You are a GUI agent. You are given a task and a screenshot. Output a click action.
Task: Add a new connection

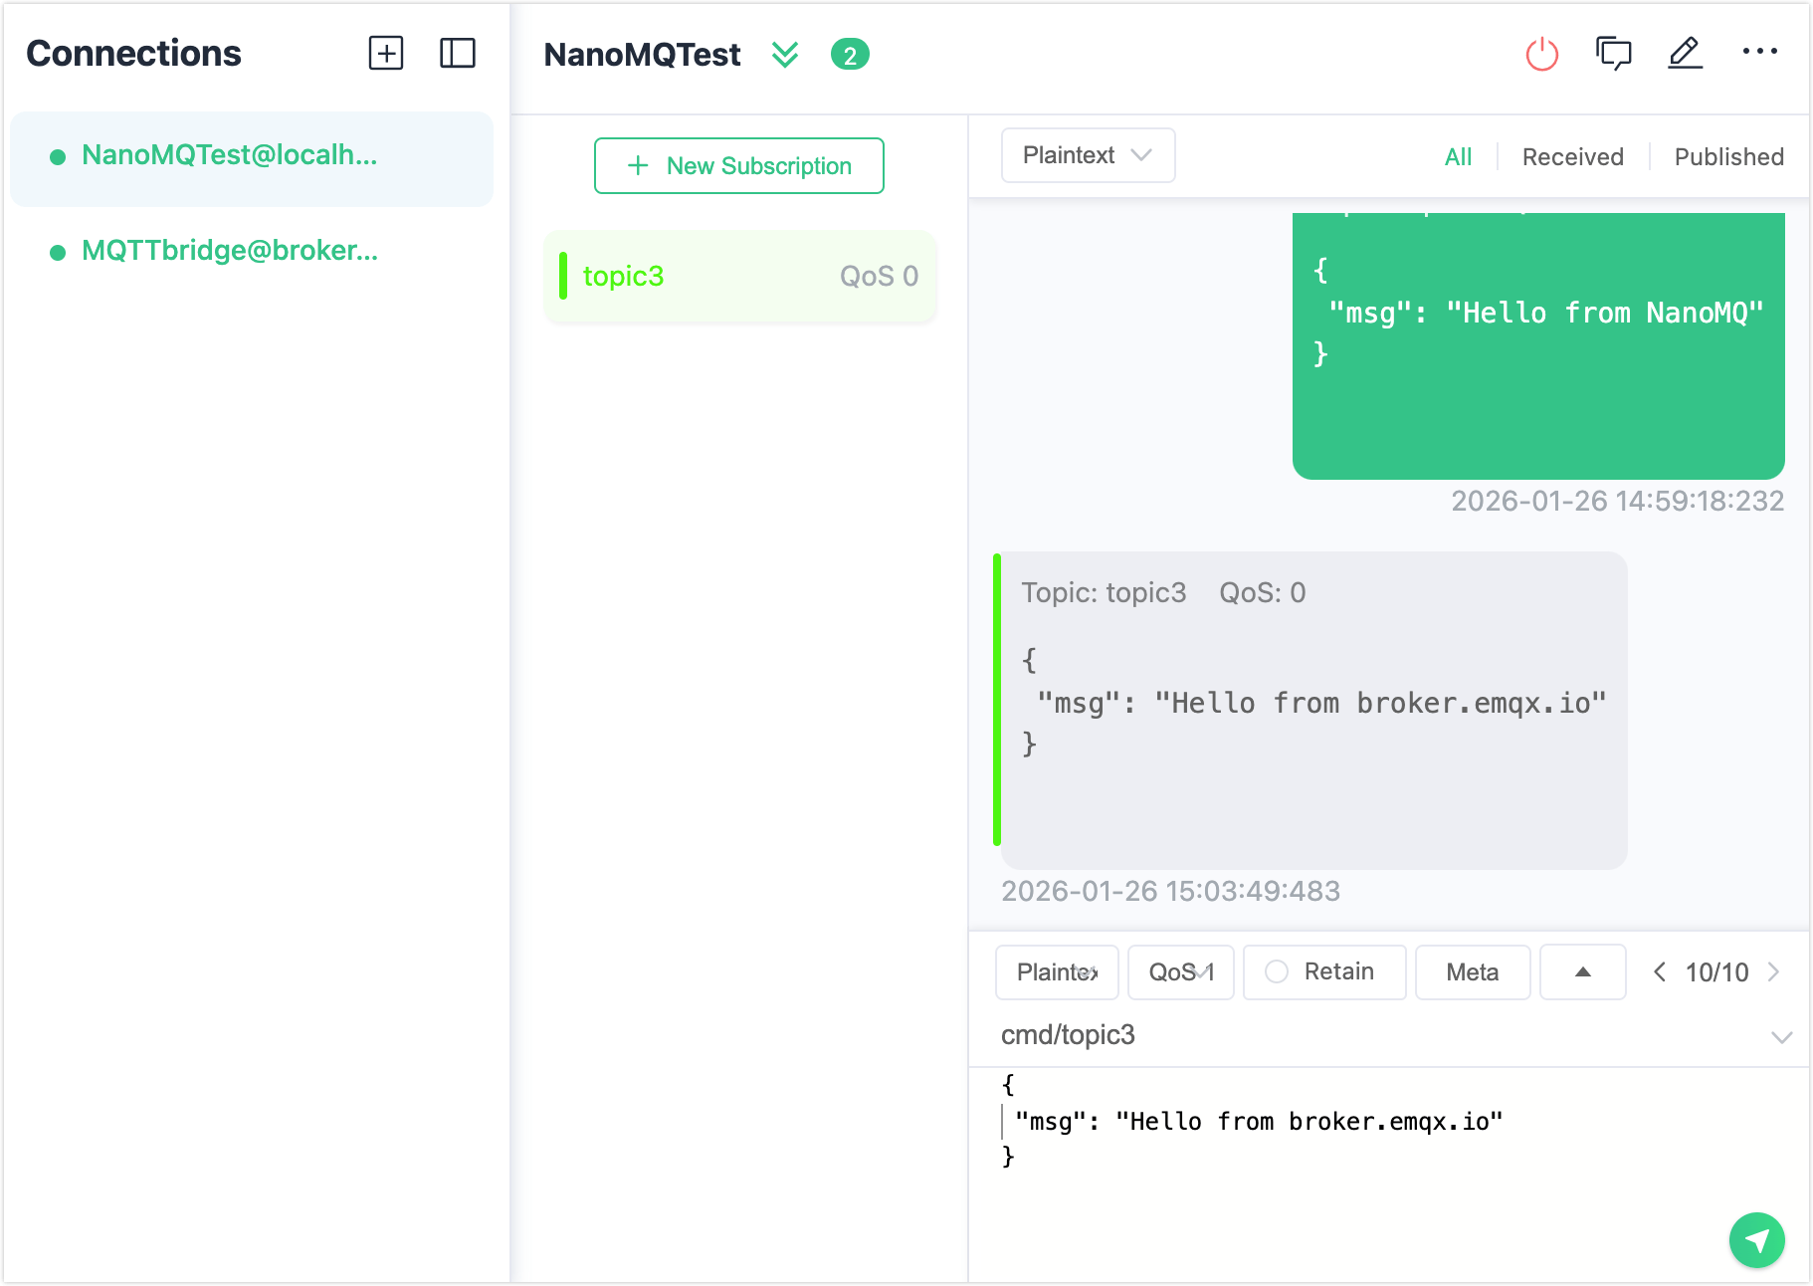(386, 54)
